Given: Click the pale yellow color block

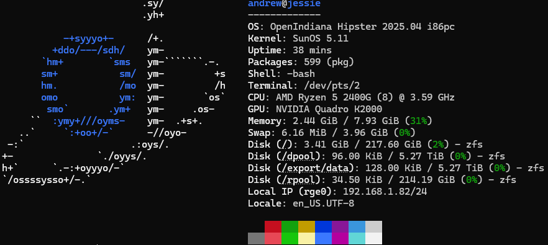Looking at the screenshot, I should 306,238.
